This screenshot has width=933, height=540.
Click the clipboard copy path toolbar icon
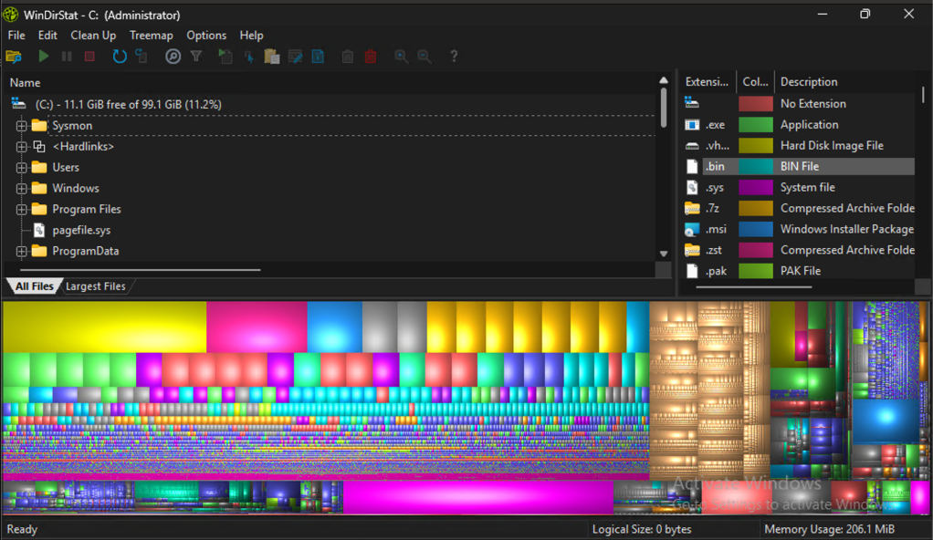point(271,57)
